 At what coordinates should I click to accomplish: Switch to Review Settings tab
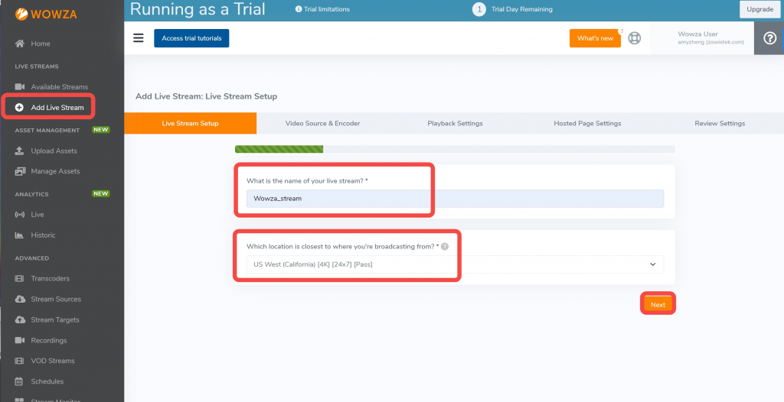(720, 123)
